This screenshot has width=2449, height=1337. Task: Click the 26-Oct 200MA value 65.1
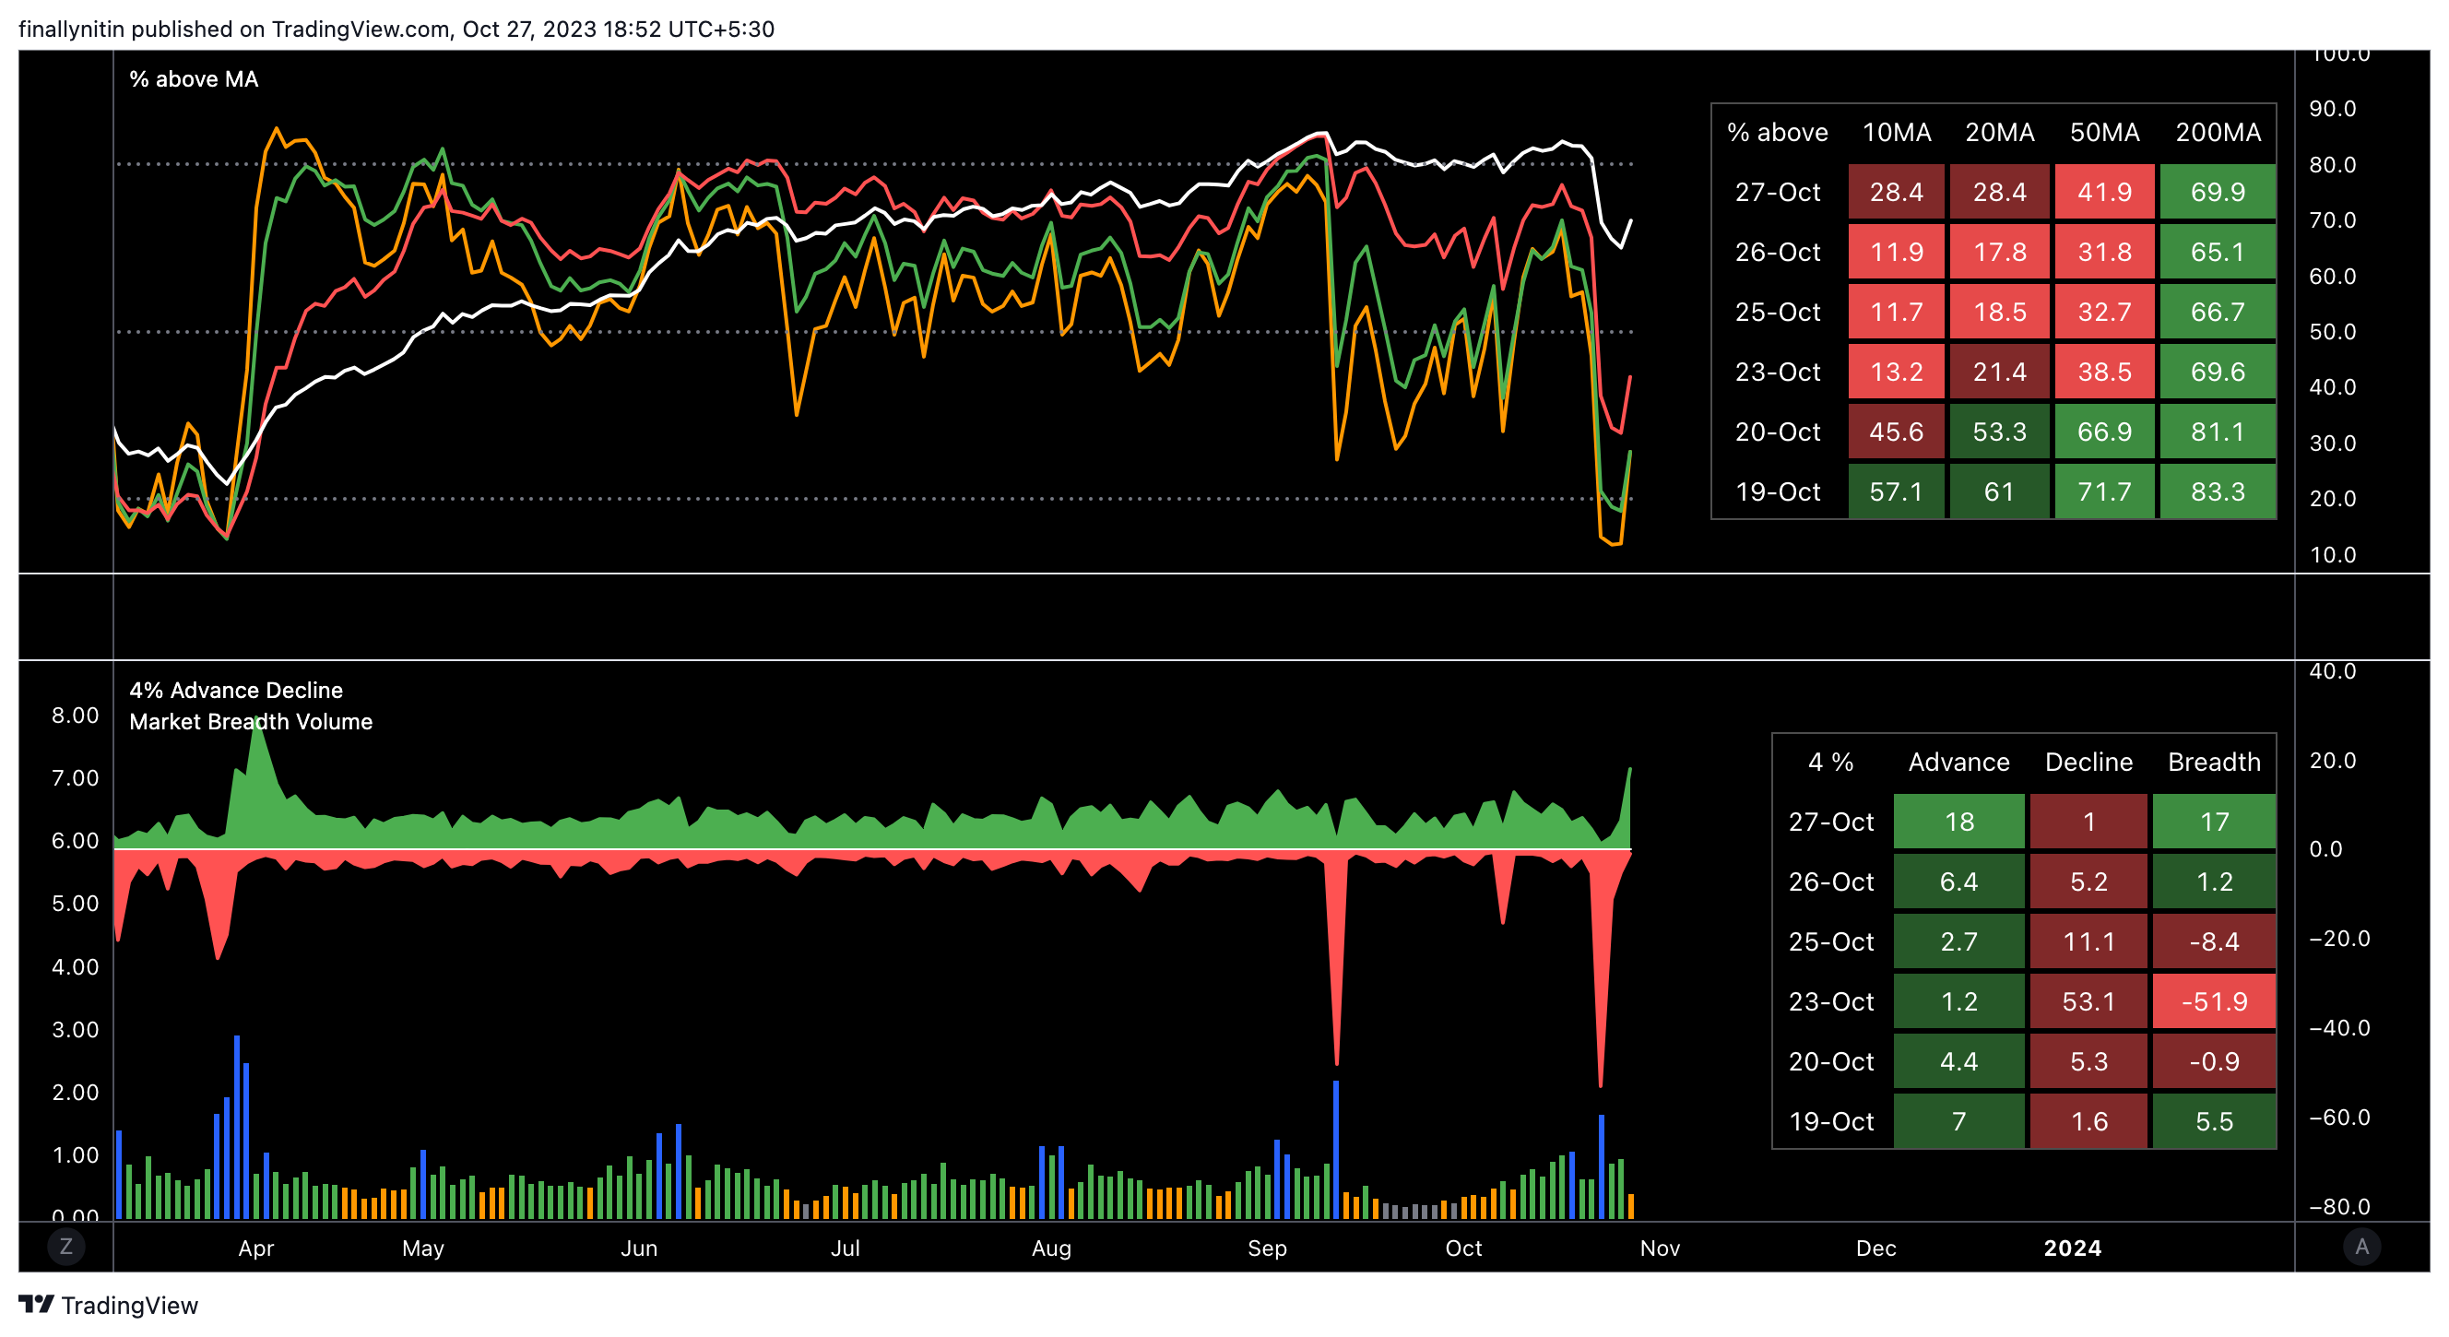(x=2218, y=252)
